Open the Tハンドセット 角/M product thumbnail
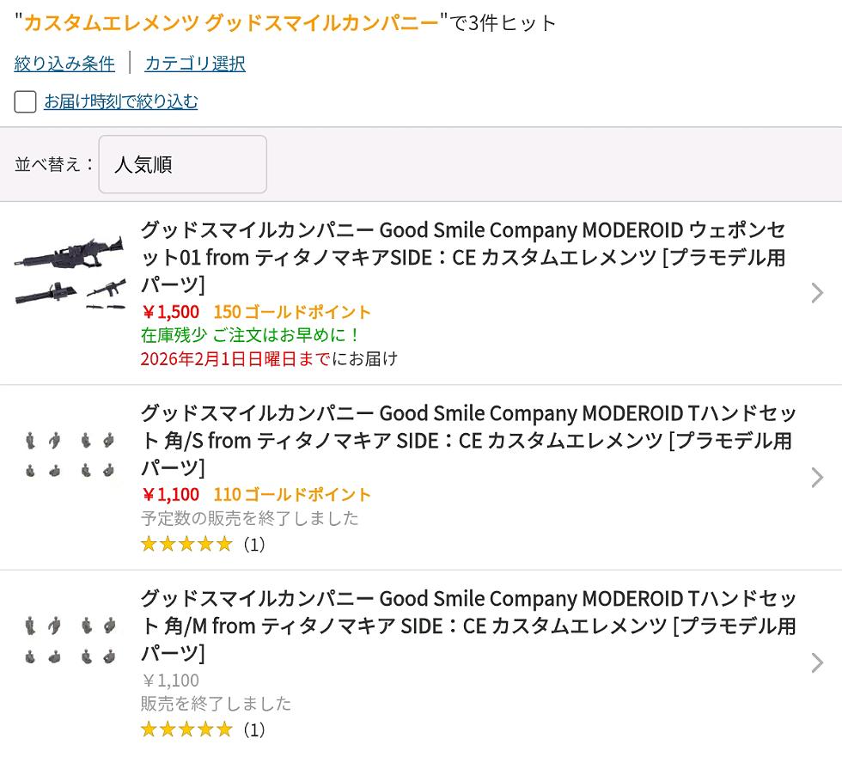Image resolution: width=842 pixels, height=763 pixels. [x=70, y=641]
